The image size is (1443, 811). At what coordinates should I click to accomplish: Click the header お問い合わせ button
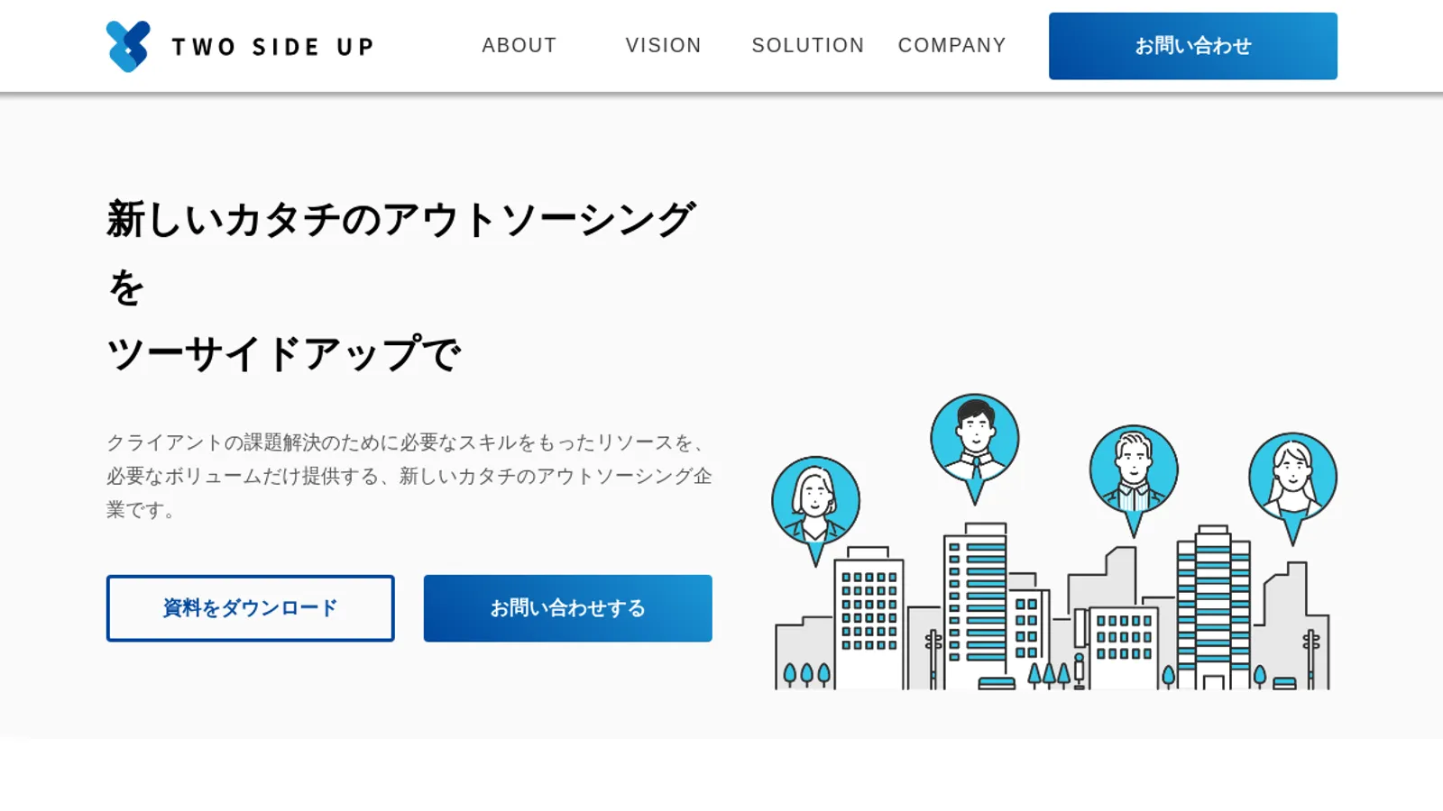[x=1192, y=46]
